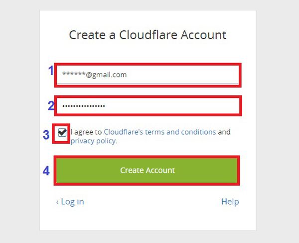Click the blue step number 4 label

pyautogui.click(x=46, y=170)
